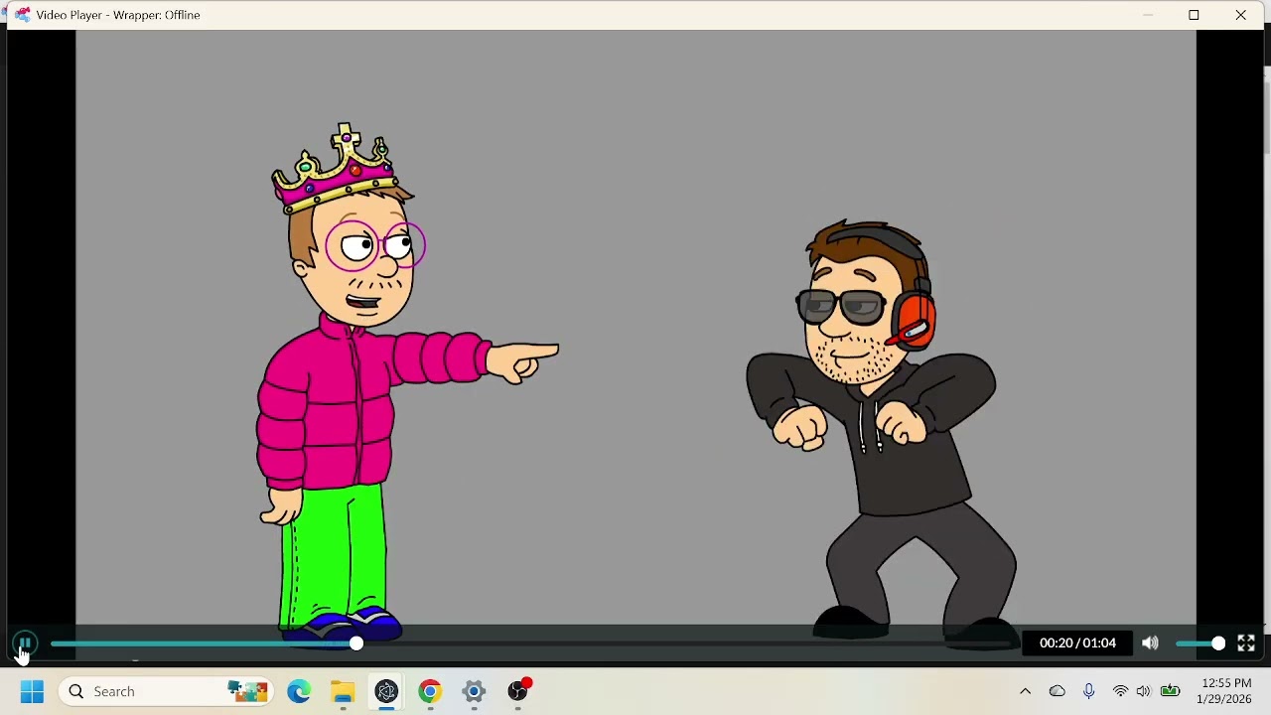
Task: Show hidden system tray icons
Action: click(x=1026, y=691)
